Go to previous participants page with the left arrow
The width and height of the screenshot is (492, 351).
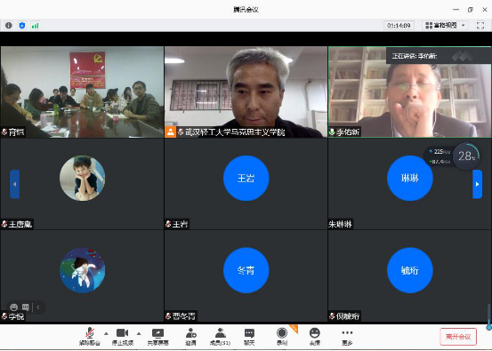point(14,184)
